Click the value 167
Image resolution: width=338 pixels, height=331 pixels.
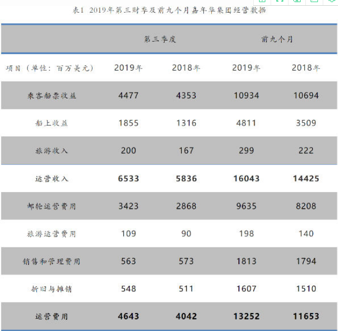[186, 151]
